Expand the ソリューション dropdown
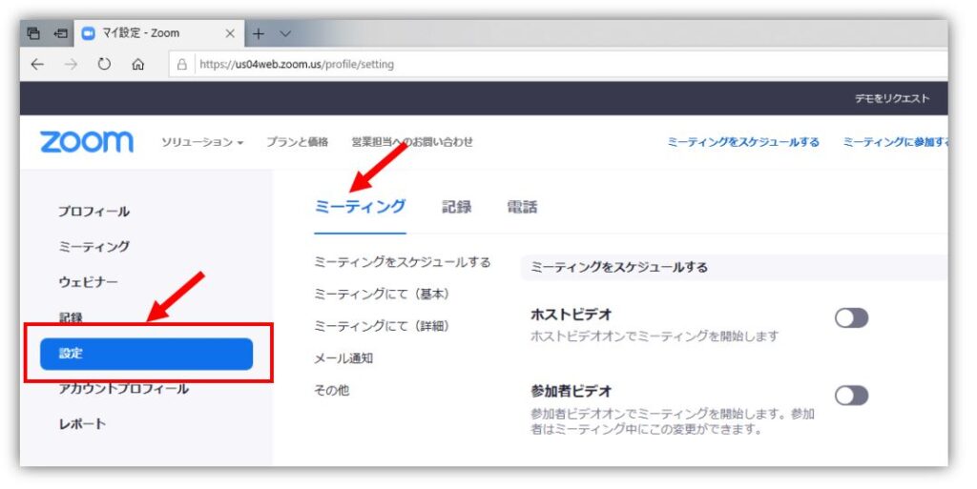Viewport: 977px width, 489px height. pyautogui.click(x=202, y=142)
